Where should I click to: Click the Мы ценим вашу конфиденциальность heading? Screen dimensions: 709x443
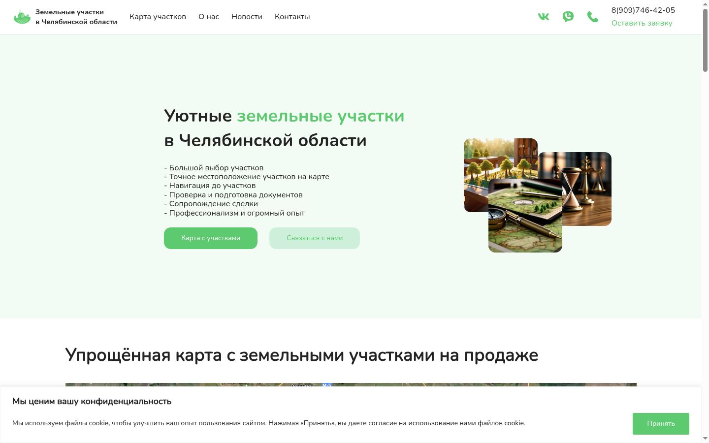92,402
